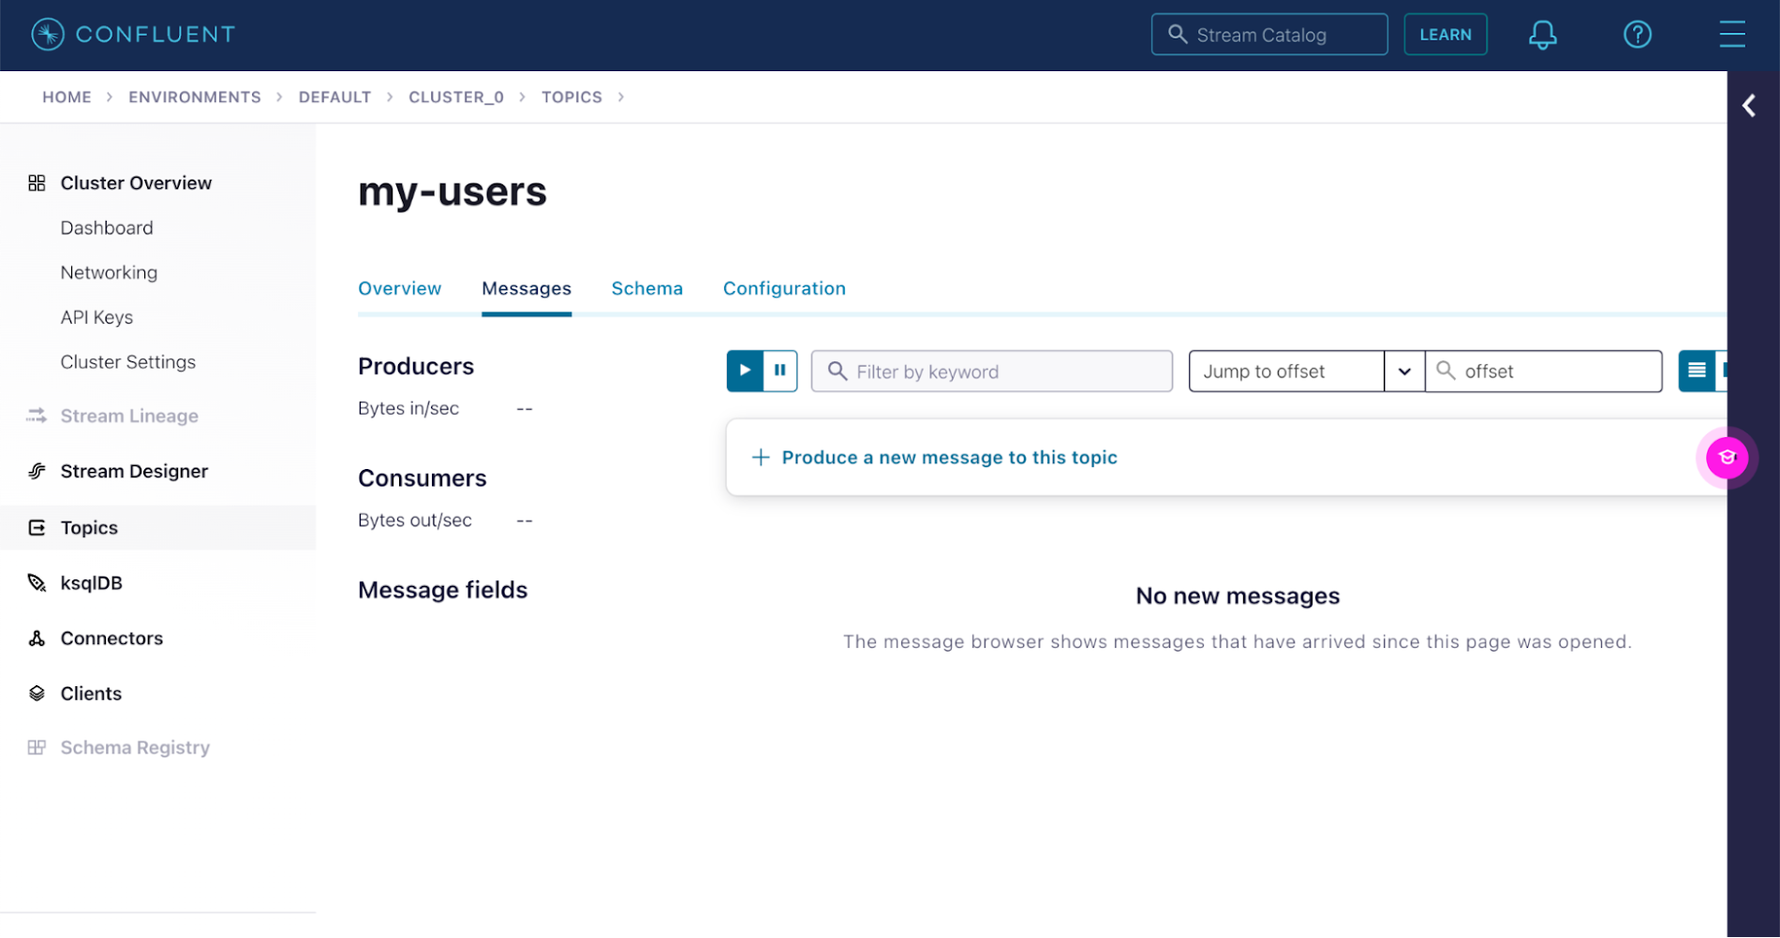Focus the Stream Catalog search field

click(x=1268, y=35)
